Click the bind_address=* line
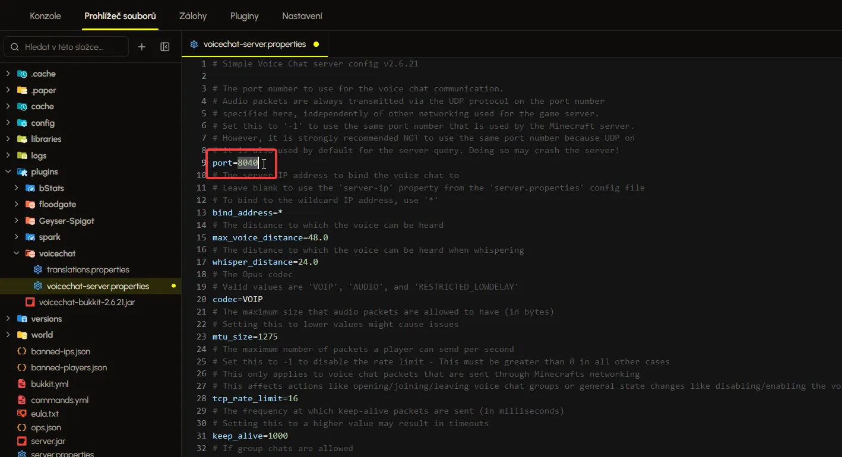 pos(248,212)
